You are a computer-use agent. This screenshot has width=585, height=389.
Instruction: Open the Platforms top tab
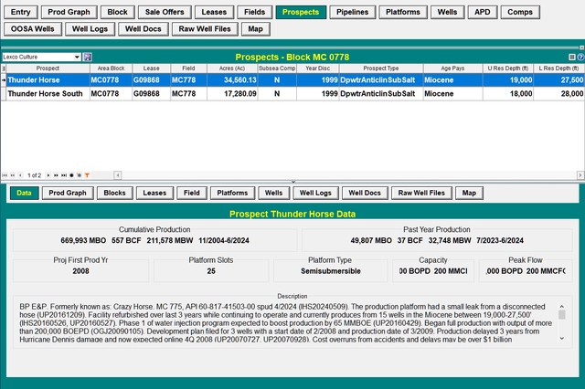pyautogui.click(x=402, y=13)
